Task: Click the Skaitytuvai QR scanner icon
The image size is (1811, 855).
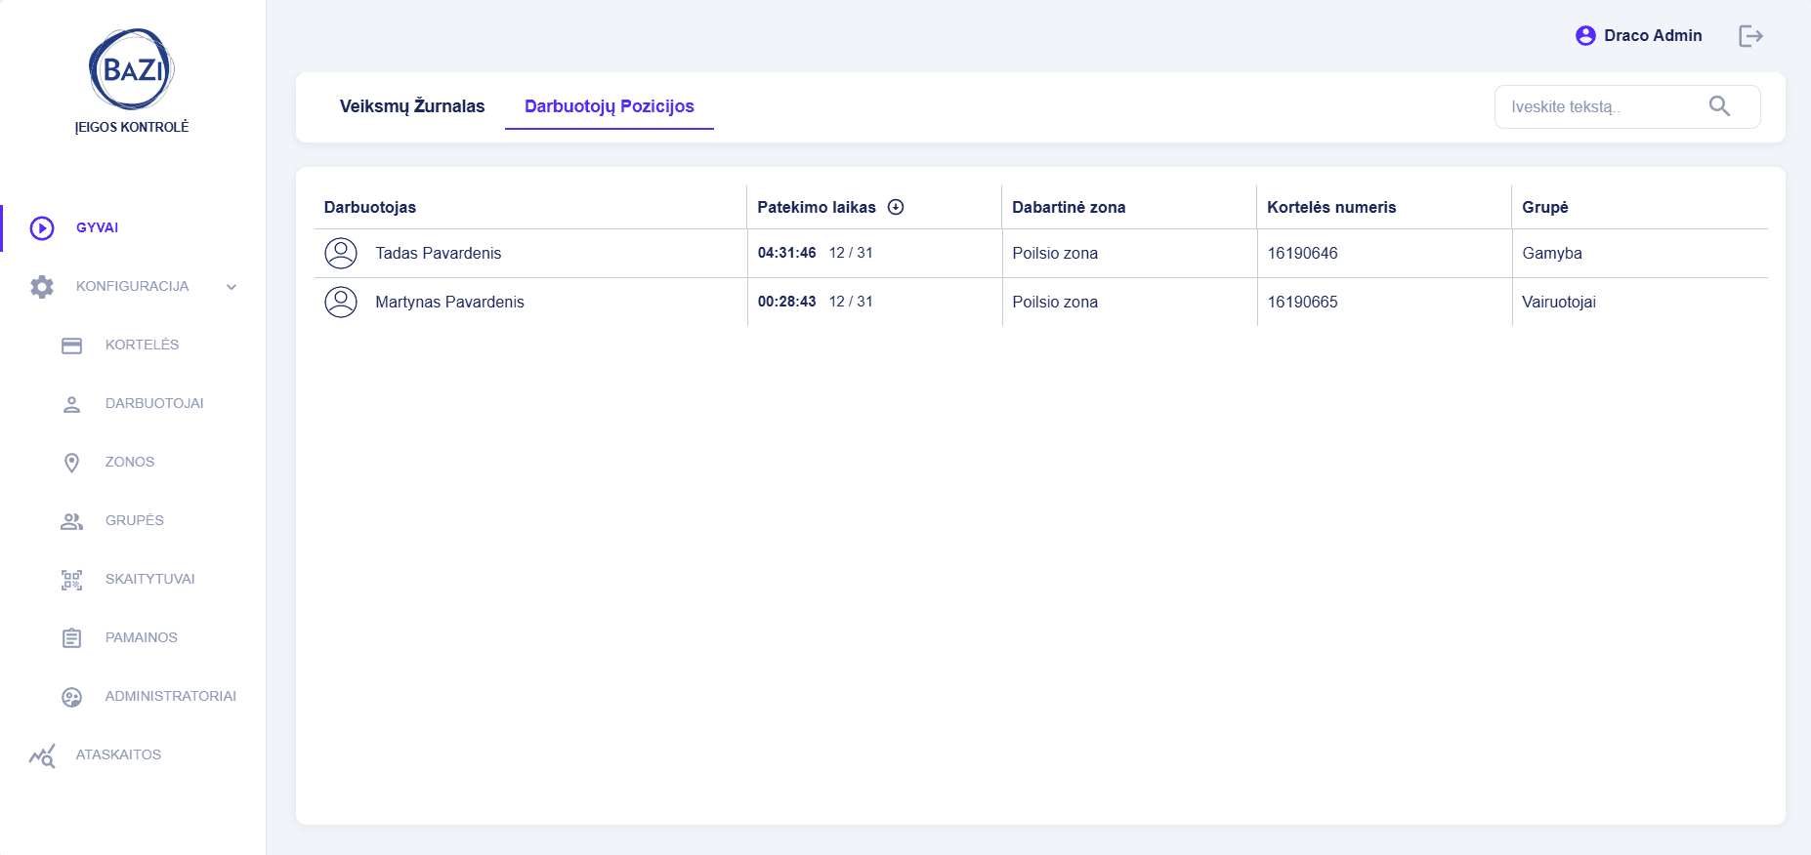Action: pos(71,580)
